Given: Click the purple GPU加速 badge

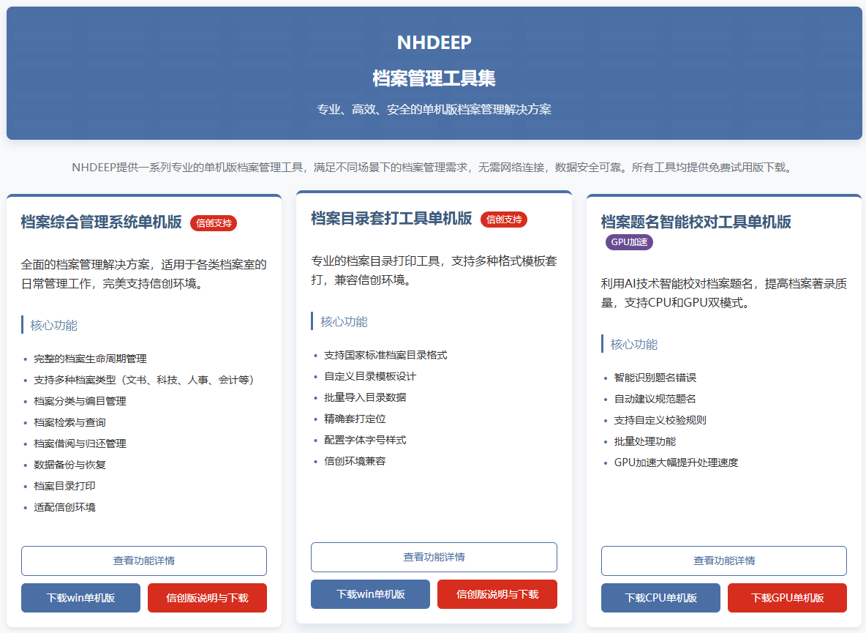Looking at the screenshot, I should 629,242.
